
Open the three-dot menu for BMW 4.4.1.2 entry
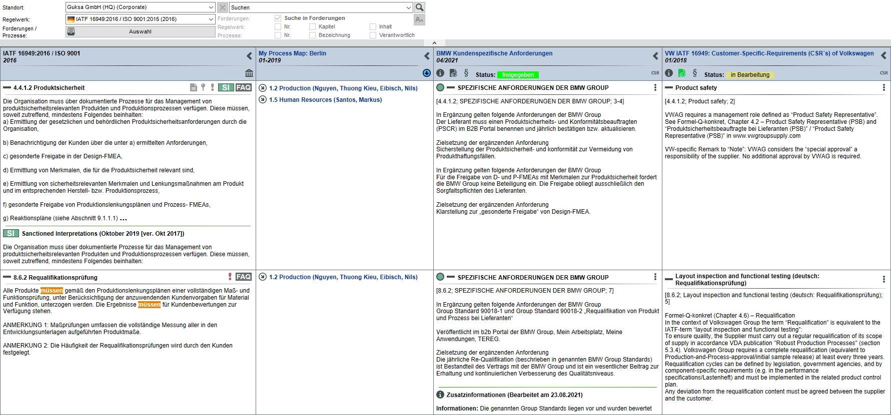tap(655, 87)
